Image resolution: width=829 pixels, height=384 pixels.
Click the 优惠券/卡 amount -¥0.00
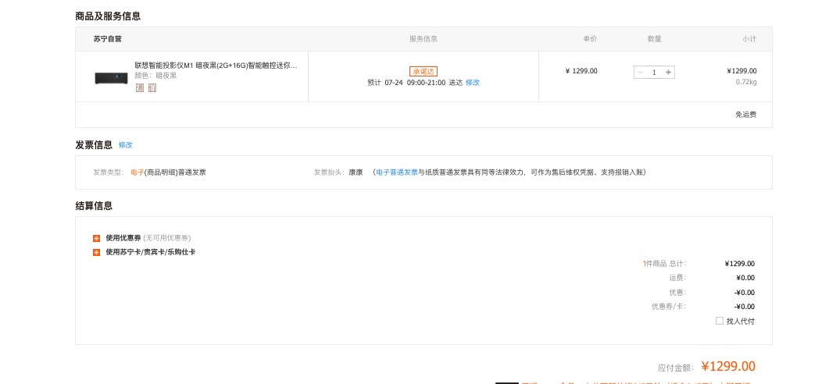(745, 307)
